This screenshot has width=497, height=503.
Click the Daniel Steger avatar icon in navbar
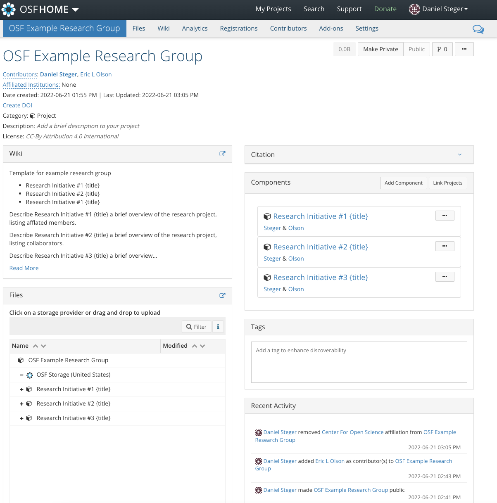414,9
